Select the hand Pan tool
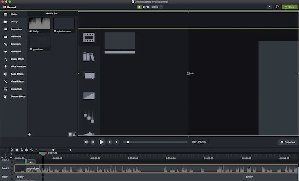Screen dimensions: 299x181 [x=143, y=7]
